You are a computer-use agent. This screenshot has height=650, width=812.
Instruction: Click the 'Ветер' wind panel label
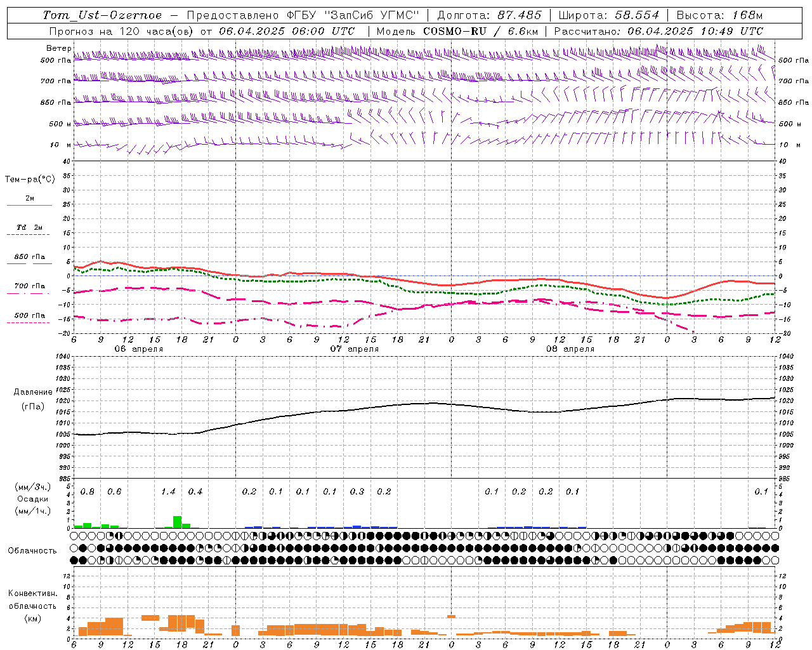[58, 48]
